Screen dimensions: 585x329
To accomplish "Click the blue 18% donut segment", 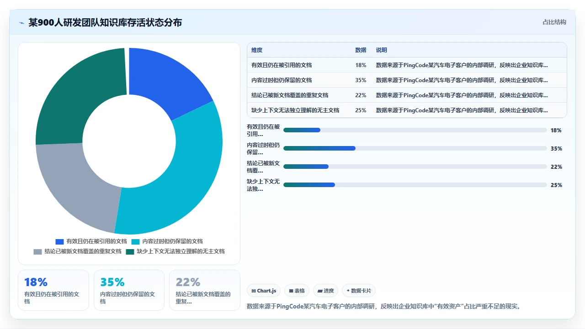I will click(x=166, y=83).
